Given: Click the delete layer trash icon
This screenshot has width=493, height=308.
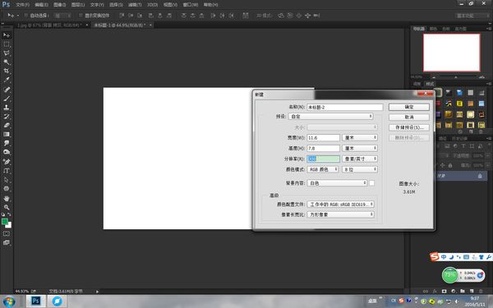Looking at the screenshot, I should pos(481,292).
